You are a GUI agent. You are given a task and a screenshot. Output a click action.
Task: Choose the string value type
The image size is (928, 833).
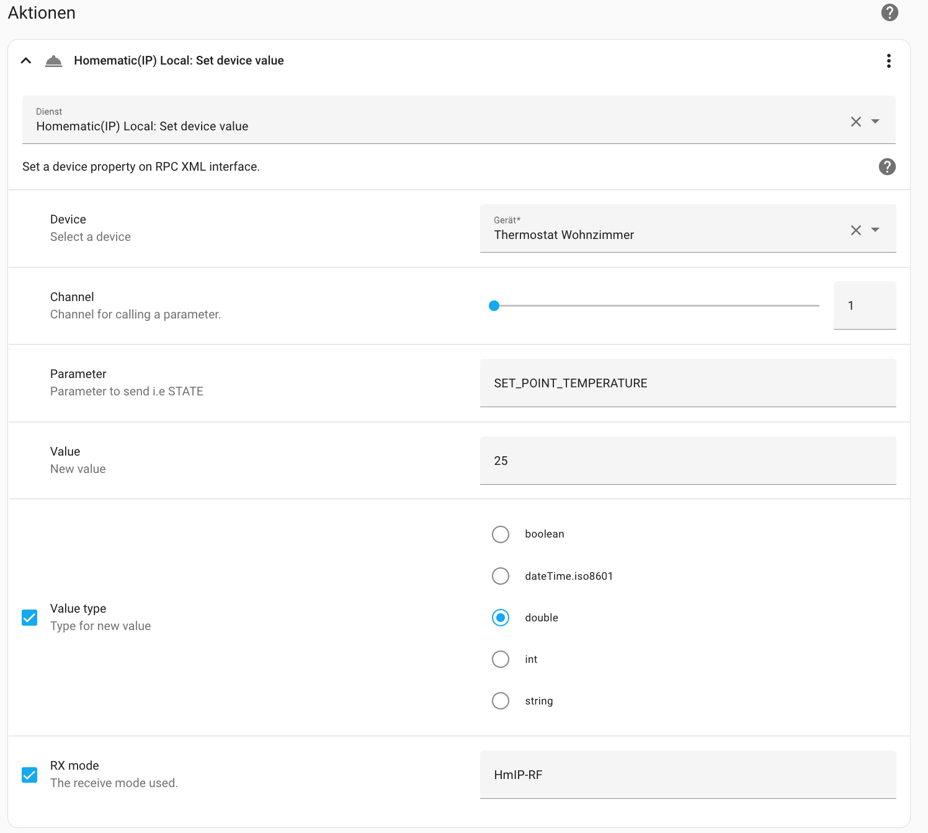click(x=501, y=701)
